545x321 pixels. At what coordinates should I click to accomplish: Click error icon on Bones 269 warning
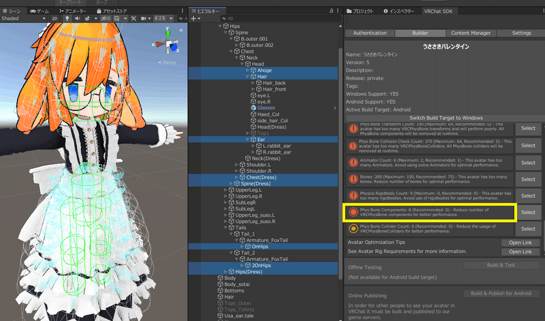pos(354,179)
